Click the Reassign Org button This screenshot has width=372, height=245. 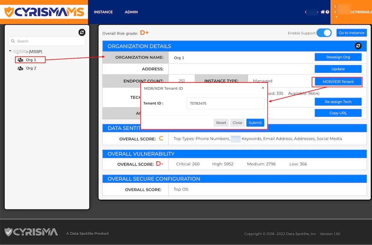coord(338,57)
